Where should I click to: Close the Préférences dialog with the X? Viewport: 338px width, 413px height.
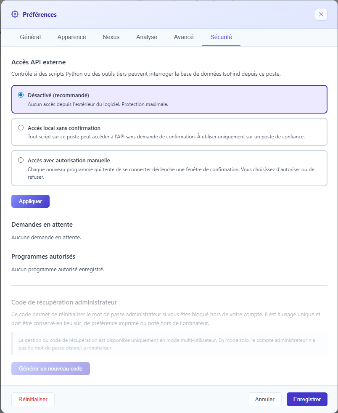click(x=321, y=14)
